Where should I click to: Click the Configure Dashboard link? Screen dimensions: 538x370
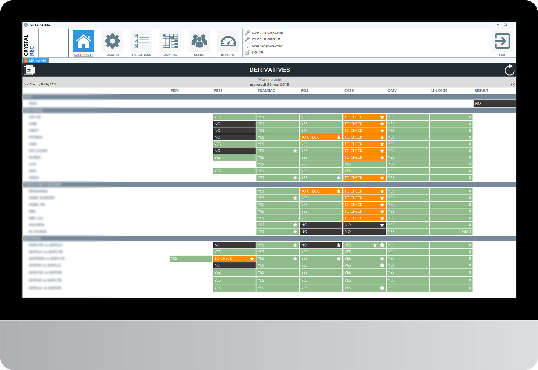[267, 33]
